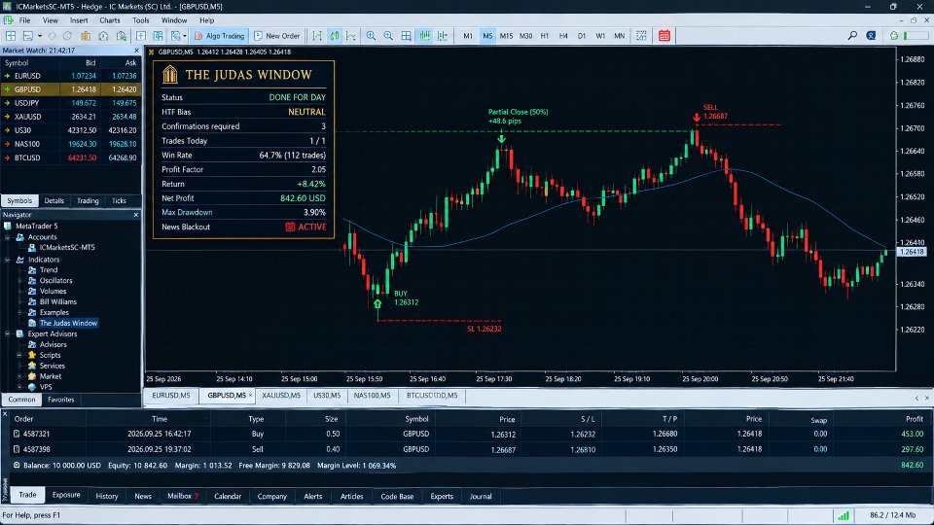Select ICMarketsSC-MT5 account in Navigator

coord(67,248)
